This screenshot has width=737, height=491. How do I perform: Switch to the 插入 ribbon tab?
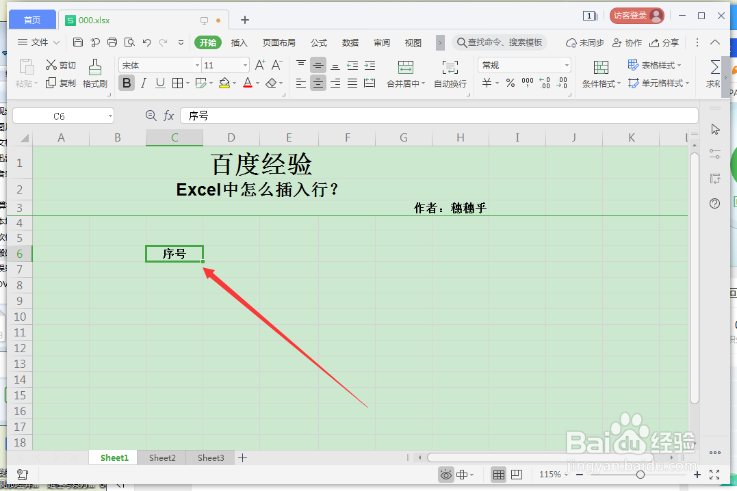pos(240,42)
